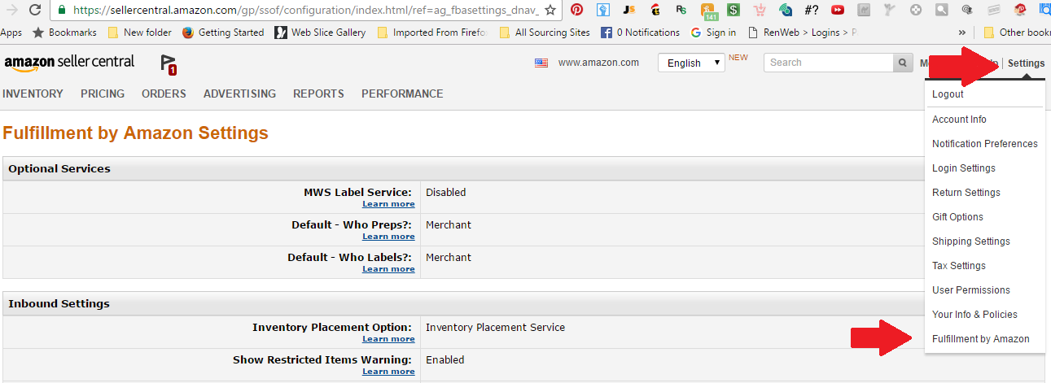Open the ADVERTISING menu

click(x=239, y=94)
